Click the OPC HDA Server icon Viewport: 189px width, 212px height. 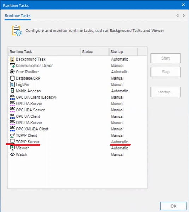click(12, 110)
